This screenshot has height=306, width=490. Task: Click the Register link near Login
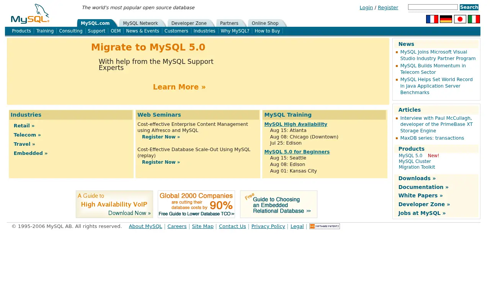(x=388, y=8)
